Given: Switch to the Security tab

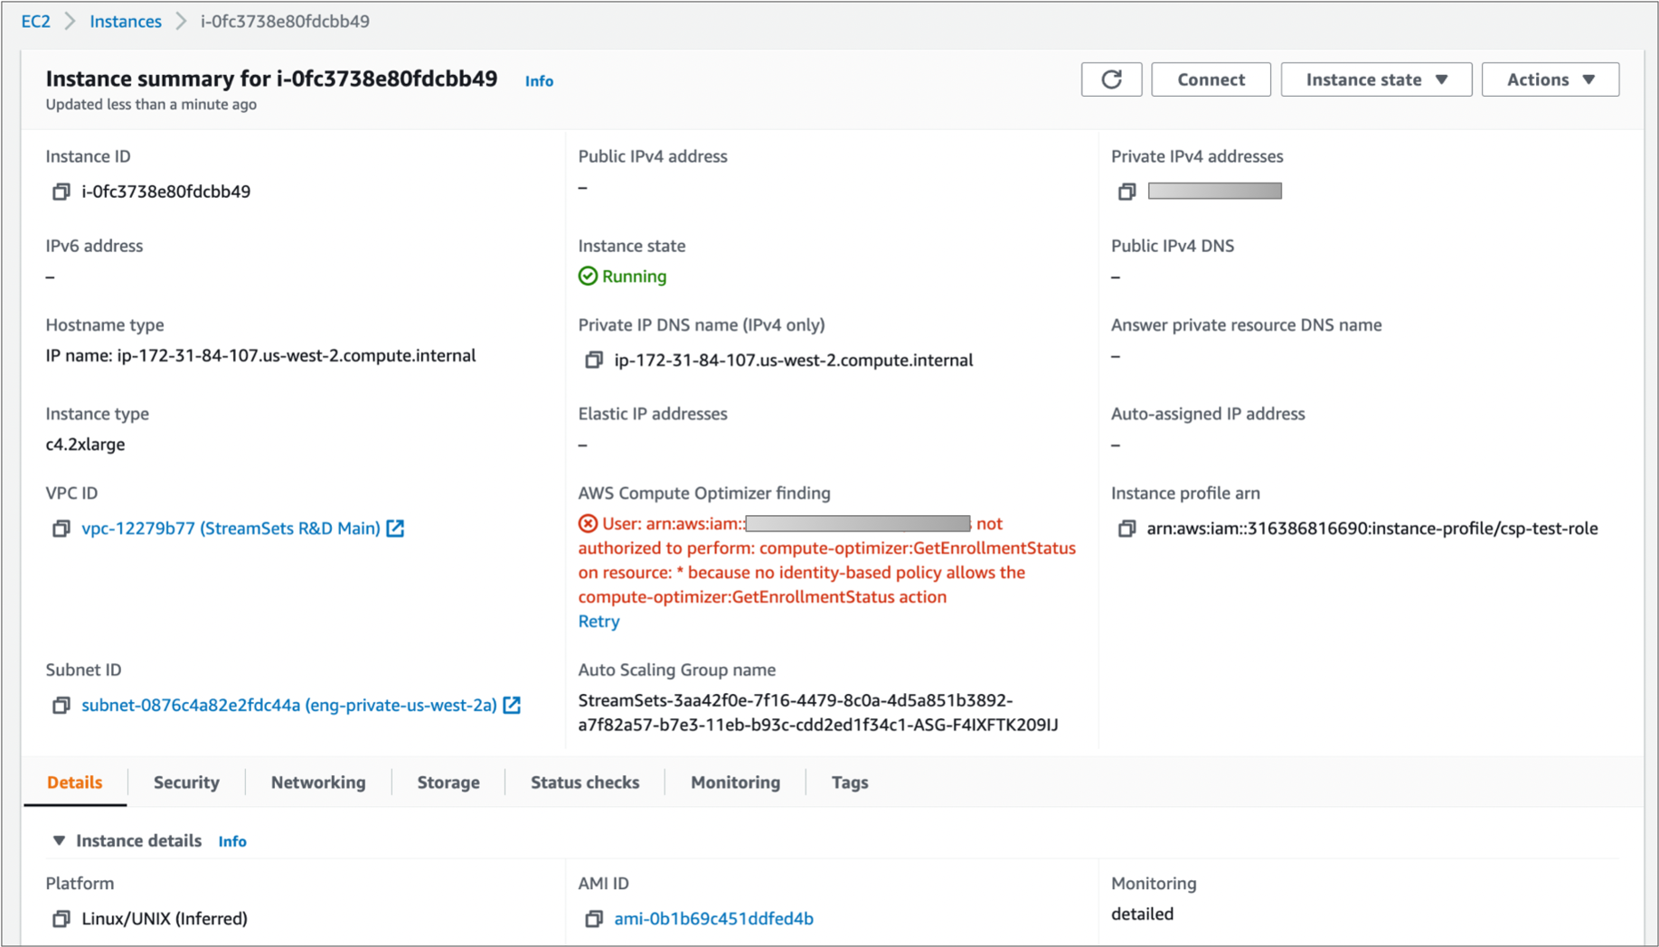Looking at the screenshot, I should [186, 783].
